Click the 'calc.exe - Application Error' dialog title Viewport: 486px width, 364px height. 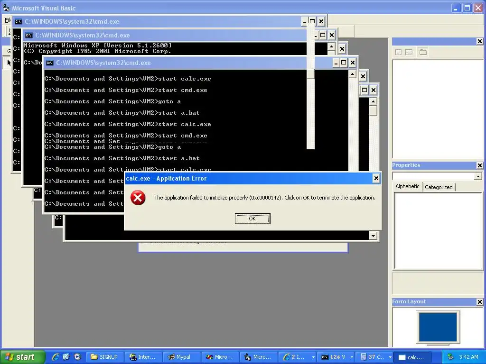tap(166, 178)
